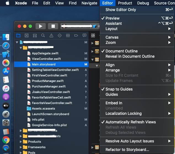Image resolution: width=175 pixels, height=154 pixels.
Task: Open Xcode icon in the Dock
Action: click(6, 54)
